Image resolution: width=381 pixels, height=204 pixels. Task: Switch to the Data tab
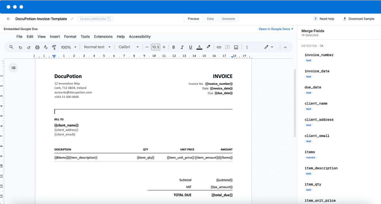pos(210,19)
